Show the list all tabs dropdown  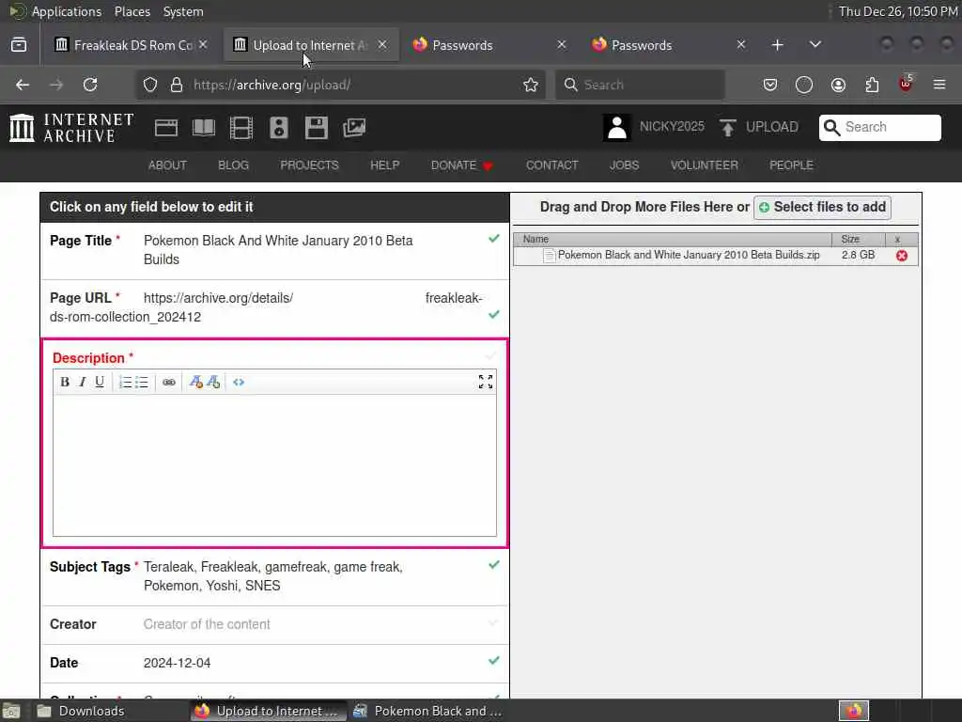tap(815, 45)
